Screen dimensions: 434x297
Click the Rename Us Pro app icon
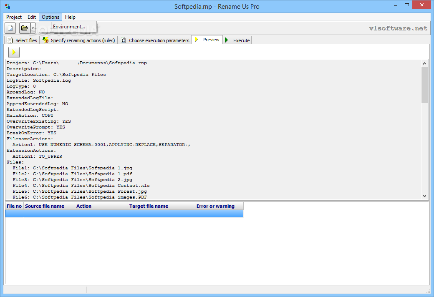pyautogui.click(x=8, y=6)
